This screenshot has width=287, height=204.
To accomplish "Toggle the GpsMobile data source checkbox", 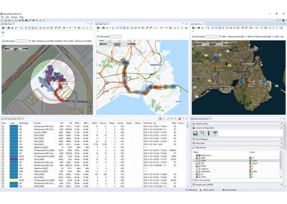I will (197, 171).
